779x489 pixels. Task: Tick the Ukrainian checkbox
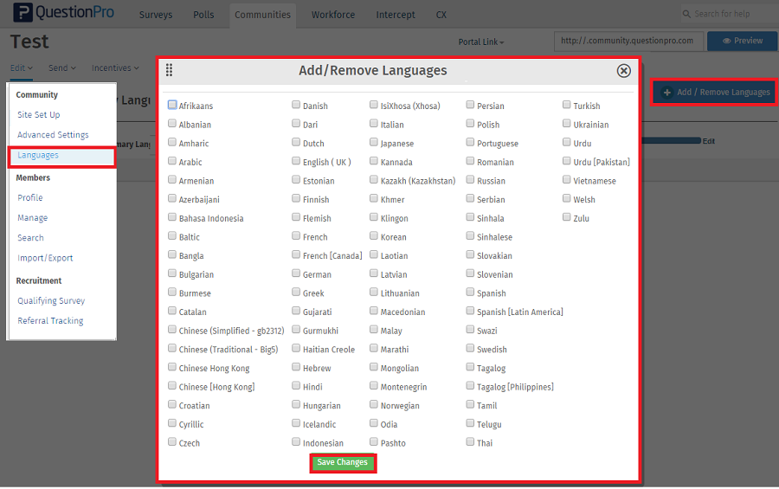[566, 123]
